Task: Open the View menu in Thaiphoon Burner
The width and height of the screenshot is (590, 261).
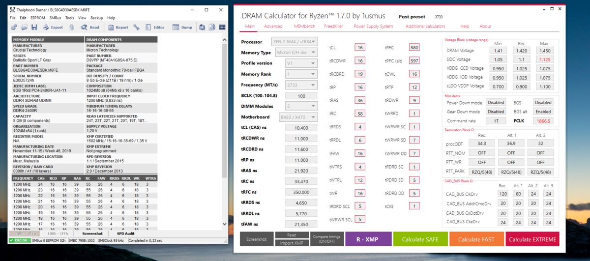Action: pos(82,18)
